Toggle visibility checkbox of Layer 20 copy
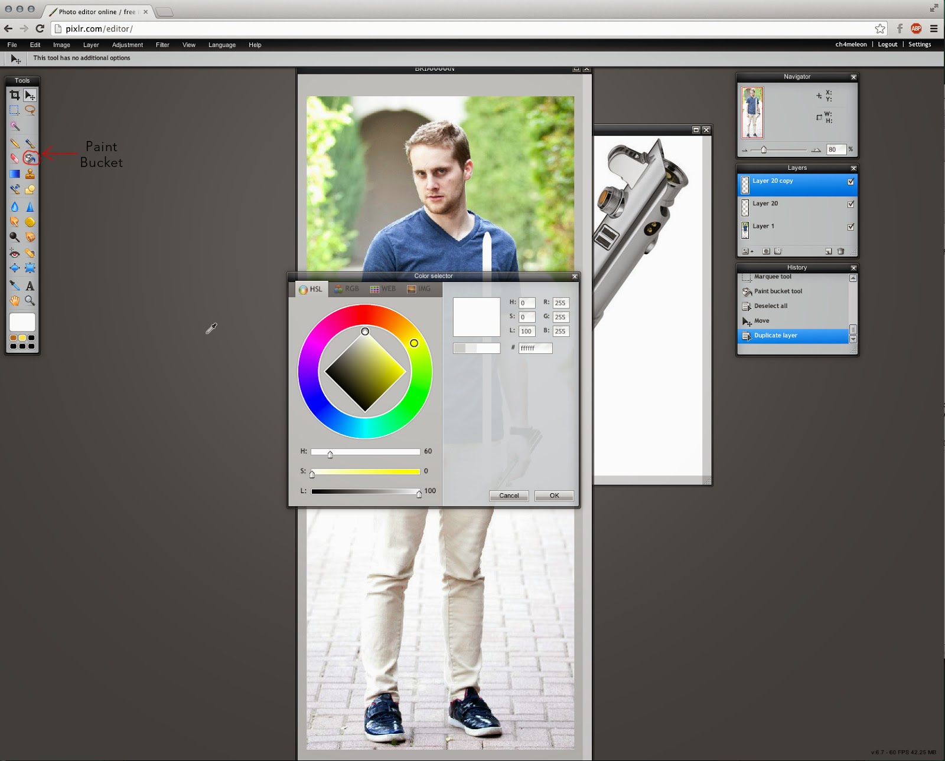The width and height of the screenshot is (945, 761). (x=851, y=182)
